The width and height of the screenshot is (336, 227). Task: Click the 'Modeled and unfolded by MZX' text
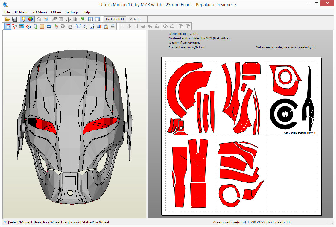coord(200,38)
